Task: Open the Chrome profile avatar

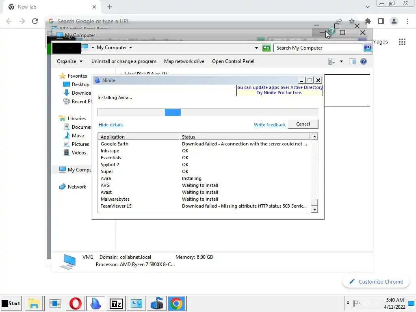Action: tap(394, 21)
